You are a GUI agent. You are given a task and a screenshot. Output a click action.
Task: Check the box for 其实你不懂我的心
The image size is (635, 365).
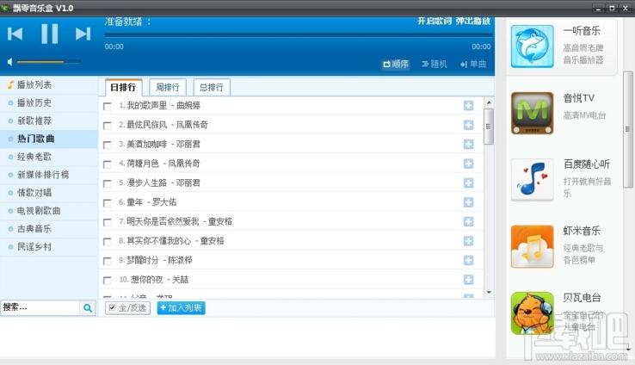[x=108, y=241]
